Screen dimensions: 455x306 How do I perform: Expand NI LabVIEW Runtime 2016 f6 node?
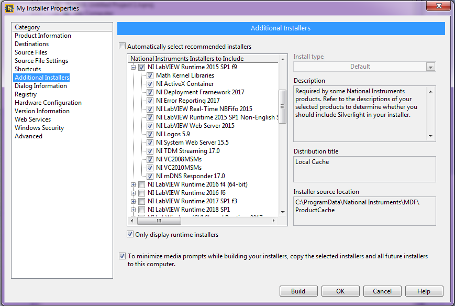tap(133, 193)
